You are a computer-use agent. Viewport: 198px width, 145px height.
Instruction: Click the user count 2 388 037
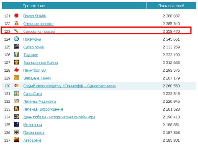171,16
